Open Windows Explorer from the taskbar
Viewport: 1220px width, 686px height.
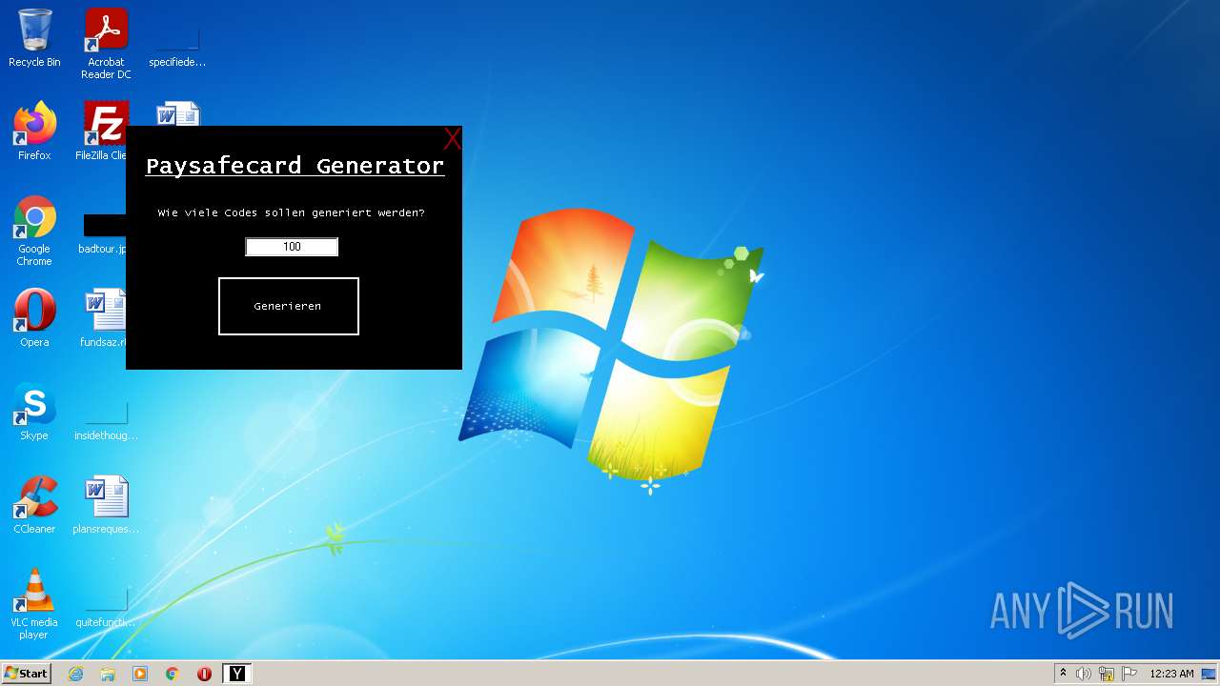(x=108, y=674)
